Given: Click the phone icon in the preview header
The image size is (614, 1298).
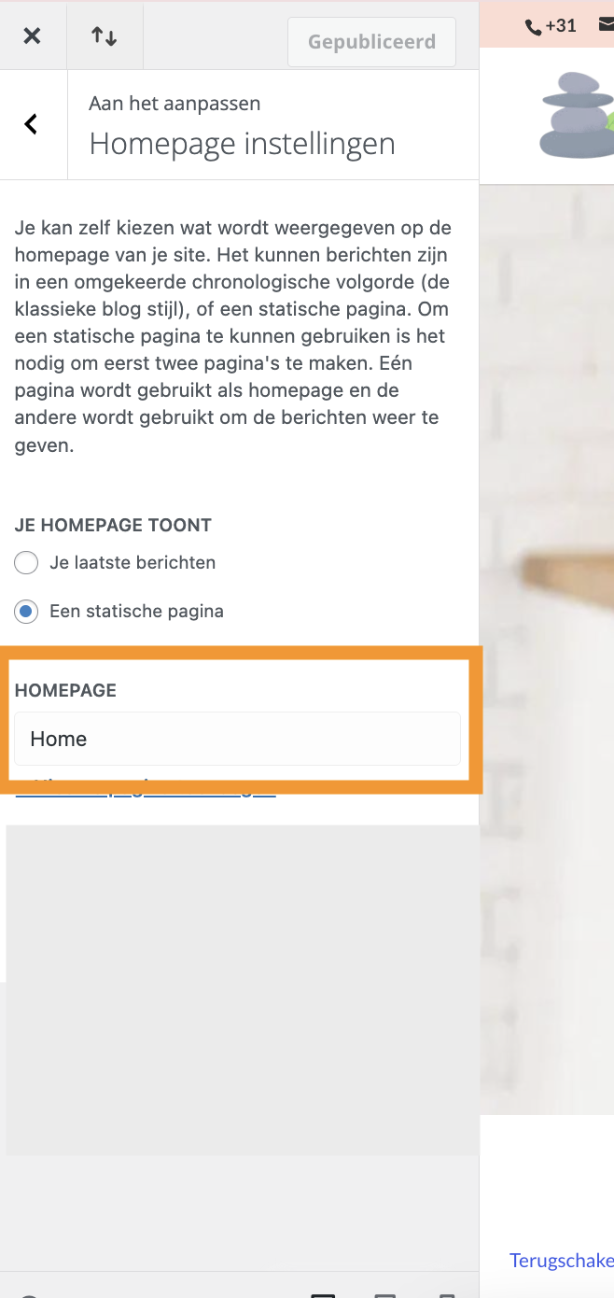Looking at the screenshot, I should pos(534,27).
